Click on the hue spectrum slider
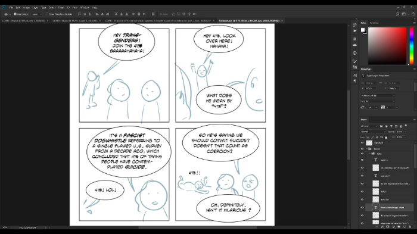Screen dimensions: 417x234 (412, 45)
